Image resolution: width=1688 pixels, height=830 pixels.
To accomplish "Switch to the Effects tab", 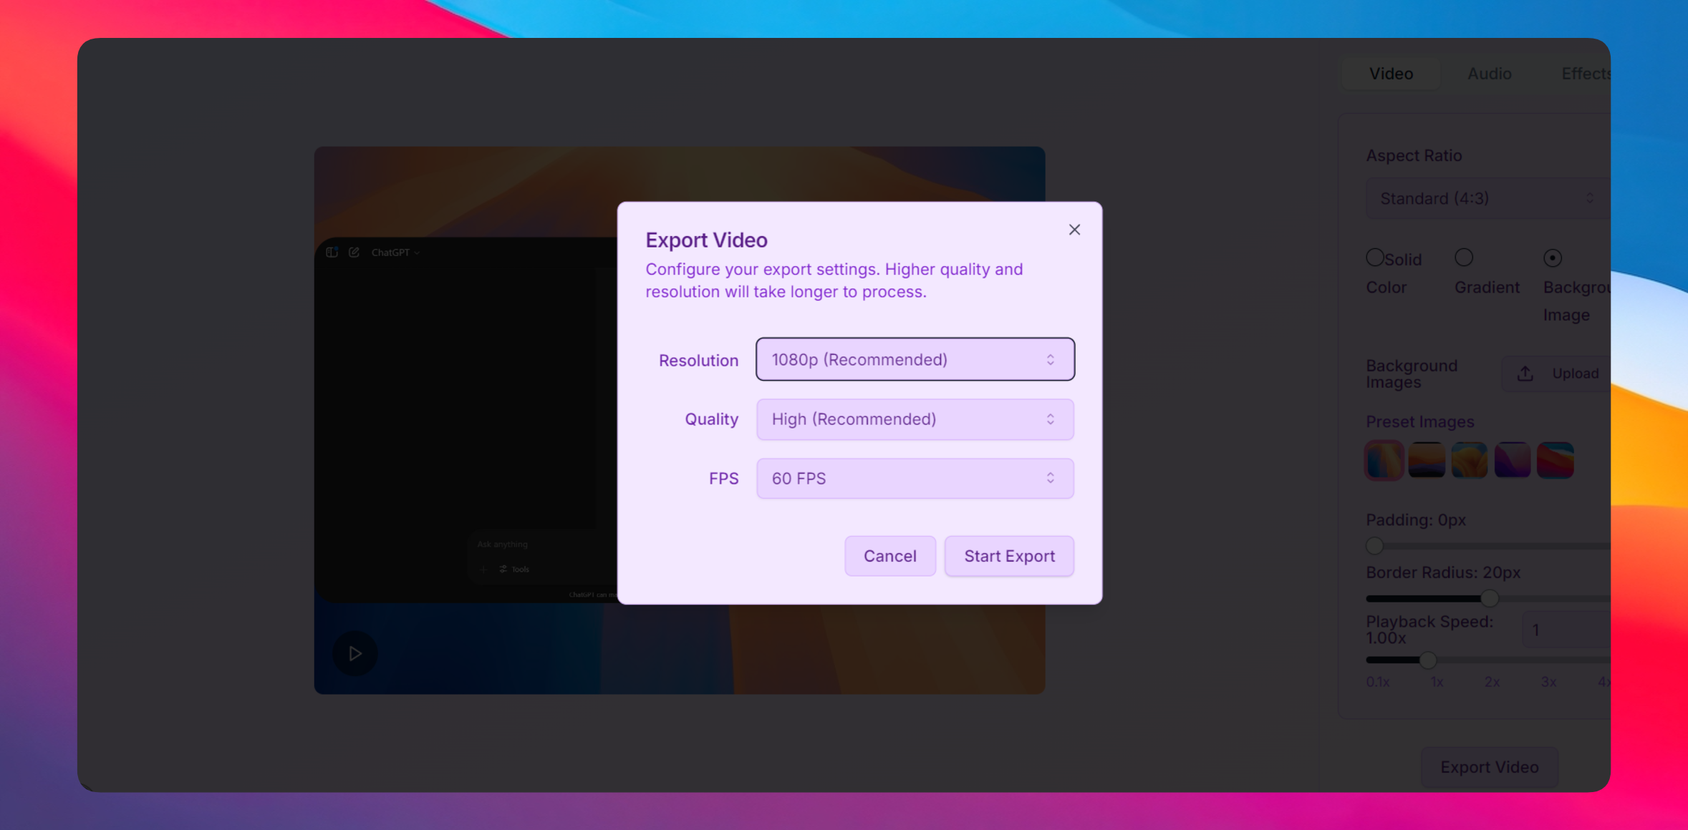I will [1586, 74].
